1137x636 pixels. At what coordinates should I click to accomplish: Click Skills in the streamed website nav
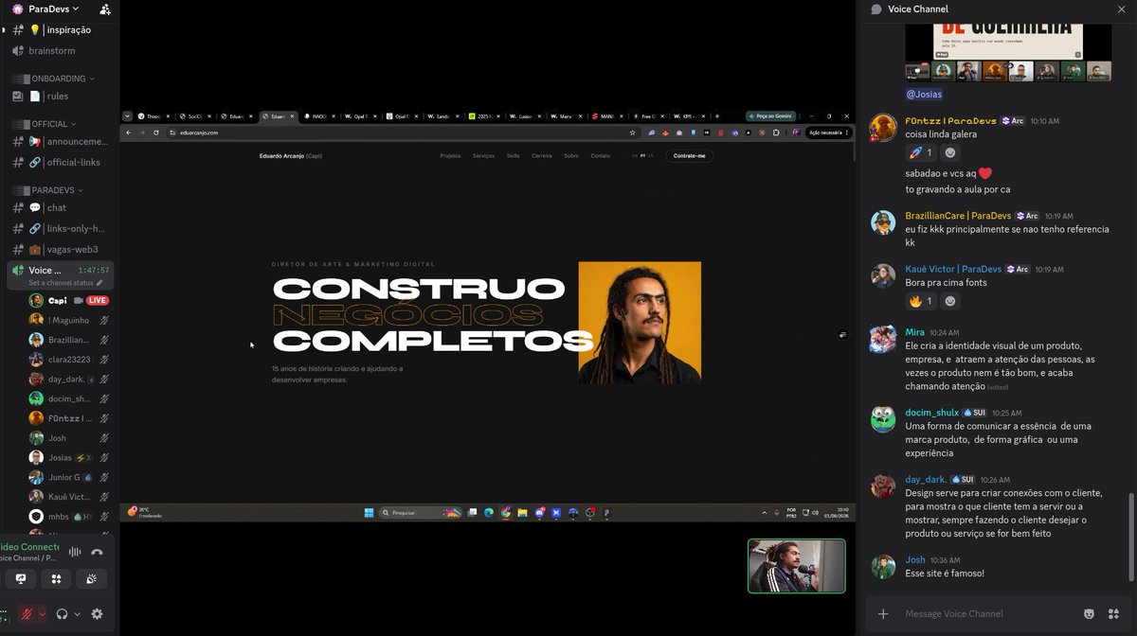click(x=513, y=155)
